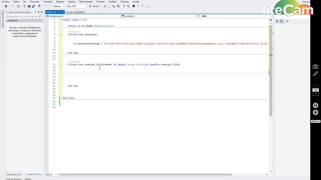Click the vertical scrollbar in the code editor
The height and width of the screenshot is (180, 321).
pos(271,70)
